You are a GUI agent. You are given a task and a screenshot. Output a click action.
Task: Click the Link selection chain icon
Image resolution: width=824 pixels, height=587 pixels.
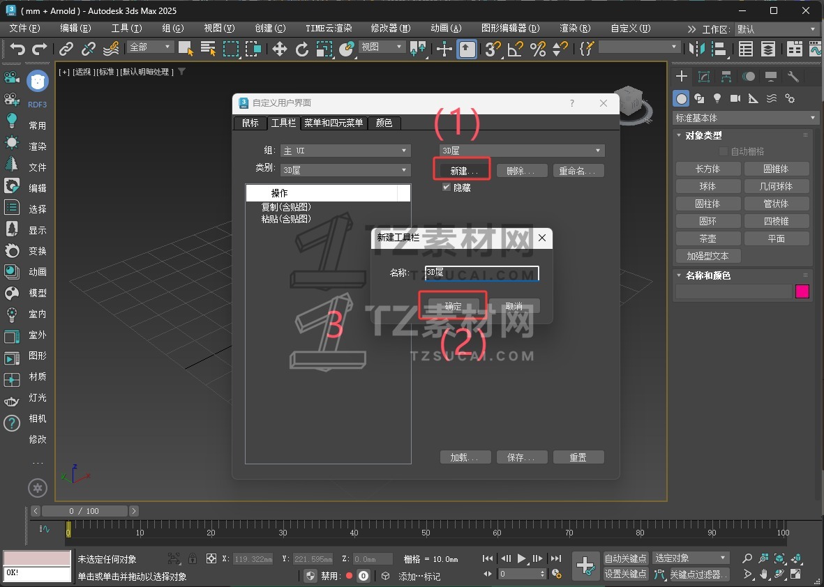[x=66, y=48]
